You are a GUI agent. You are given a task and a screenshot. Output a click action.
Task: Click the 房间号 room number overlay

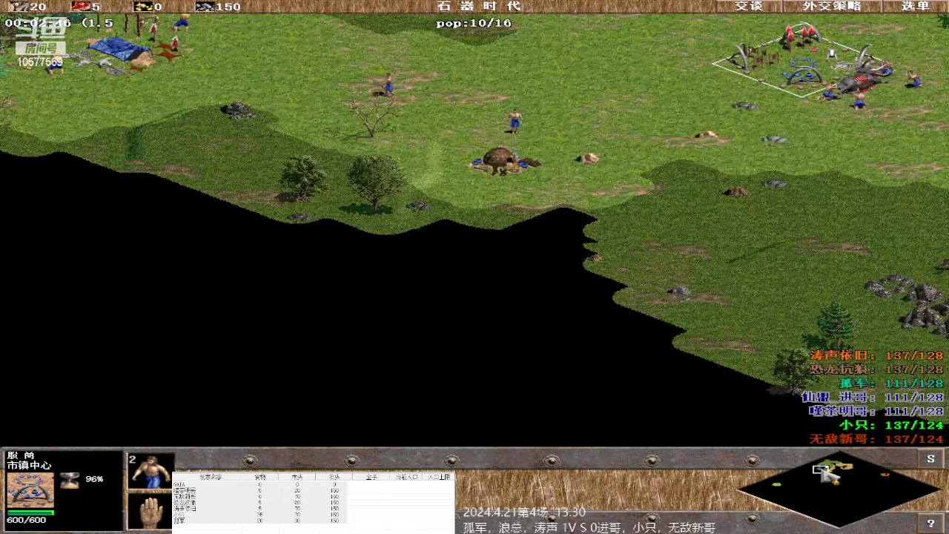[x=41, y=48]
